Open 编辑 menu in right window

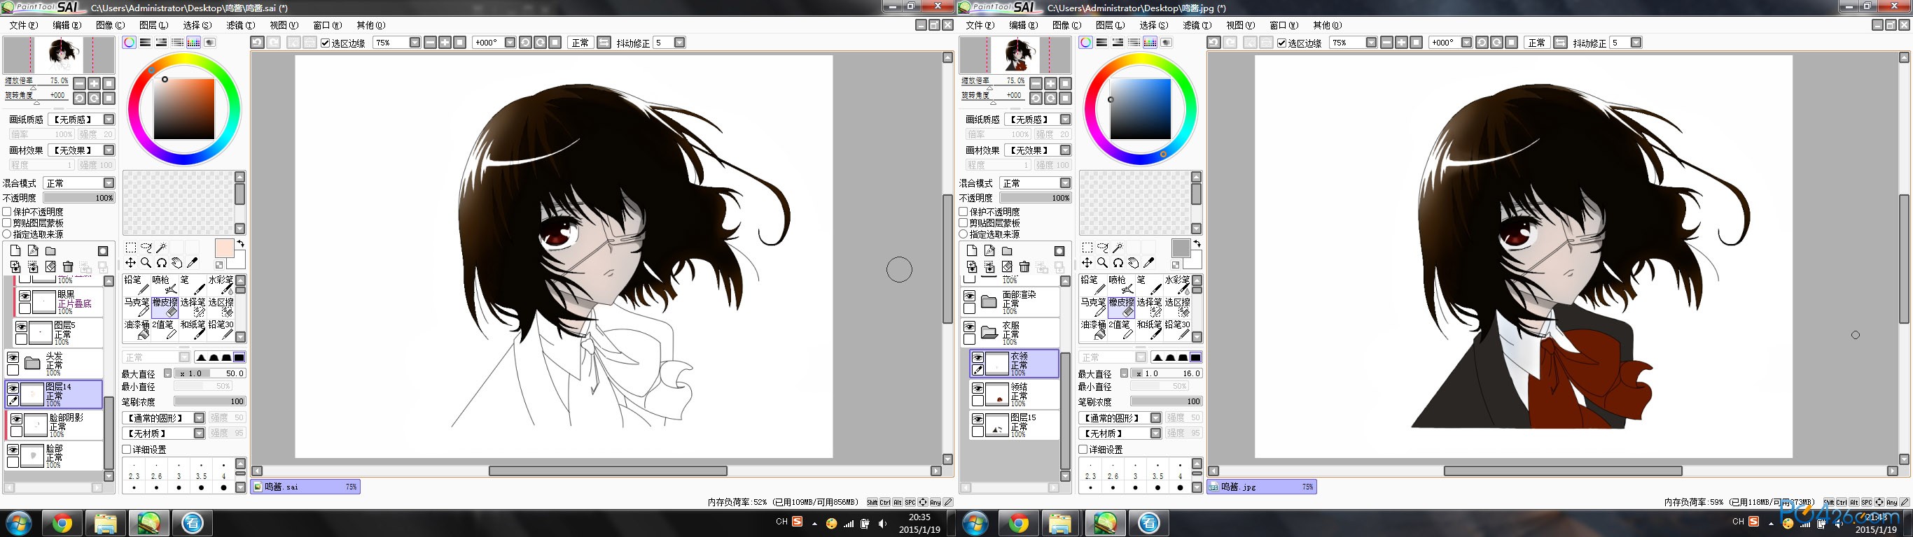pos(1023,25)
